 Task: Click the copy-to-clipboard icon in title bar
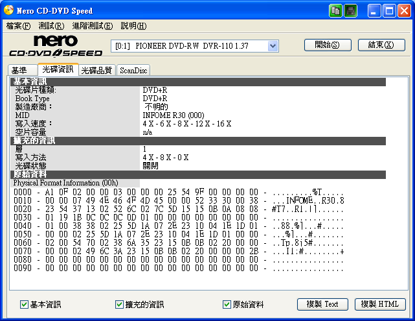(335, 11)
